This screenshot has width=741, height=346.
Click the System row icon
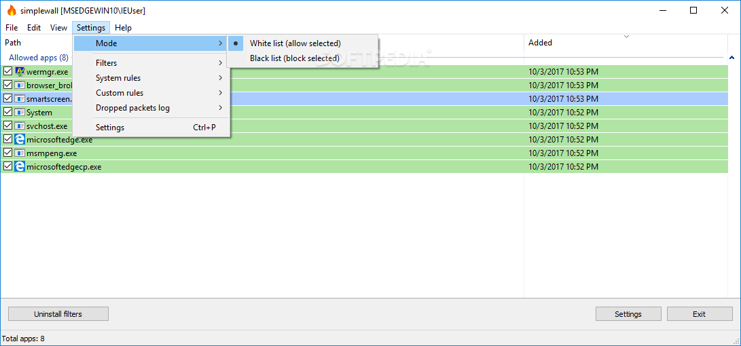point(20,113)
